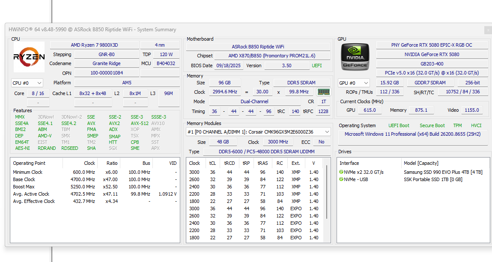Click the Dual-Channel mode field
This screenshot has height=262, width=492.
254,101
